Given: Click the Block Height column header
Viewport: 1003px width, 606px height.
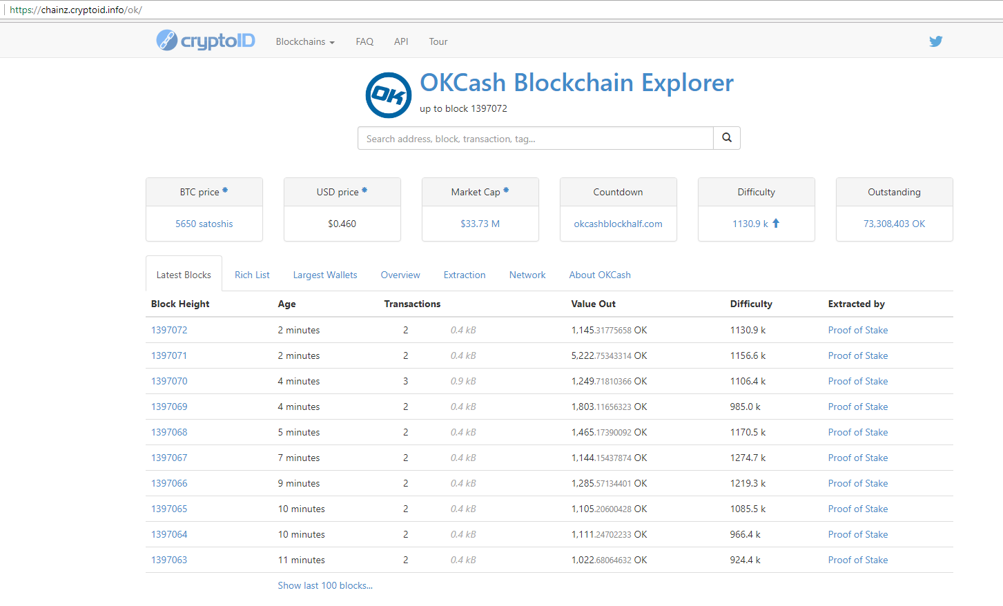Looking at the screenshot, I should click(180, 304).
